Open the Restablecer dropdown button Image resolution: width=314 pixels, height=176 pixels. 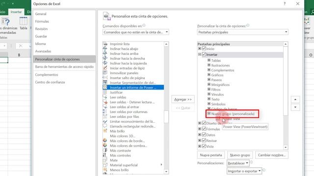238,163
